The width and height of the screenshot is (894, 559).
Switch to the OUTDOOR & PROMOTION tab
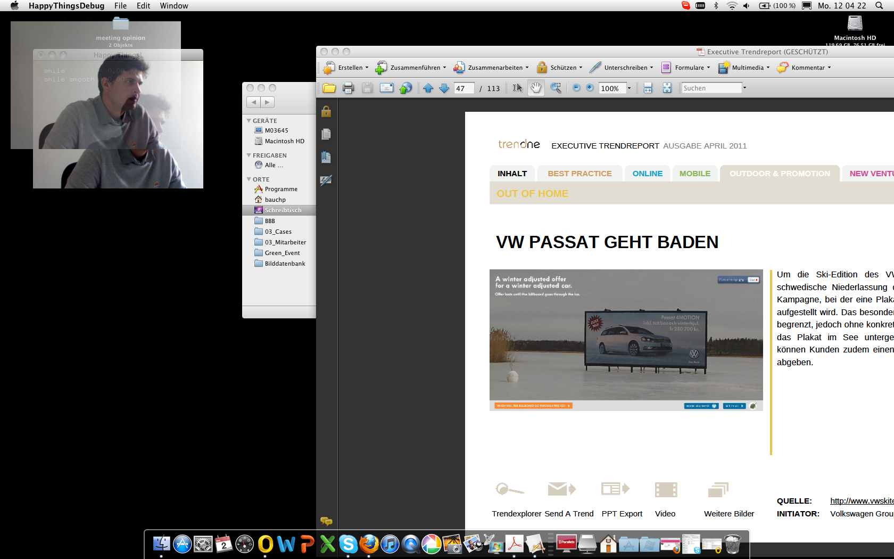tap(780, 174)
